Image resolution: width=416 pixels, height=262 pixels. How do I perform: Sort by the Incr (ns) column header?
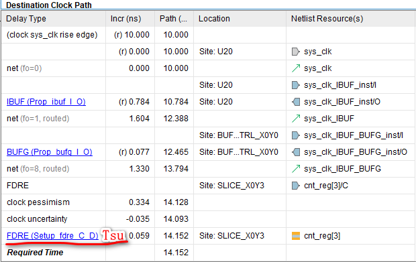coord(130,19)
